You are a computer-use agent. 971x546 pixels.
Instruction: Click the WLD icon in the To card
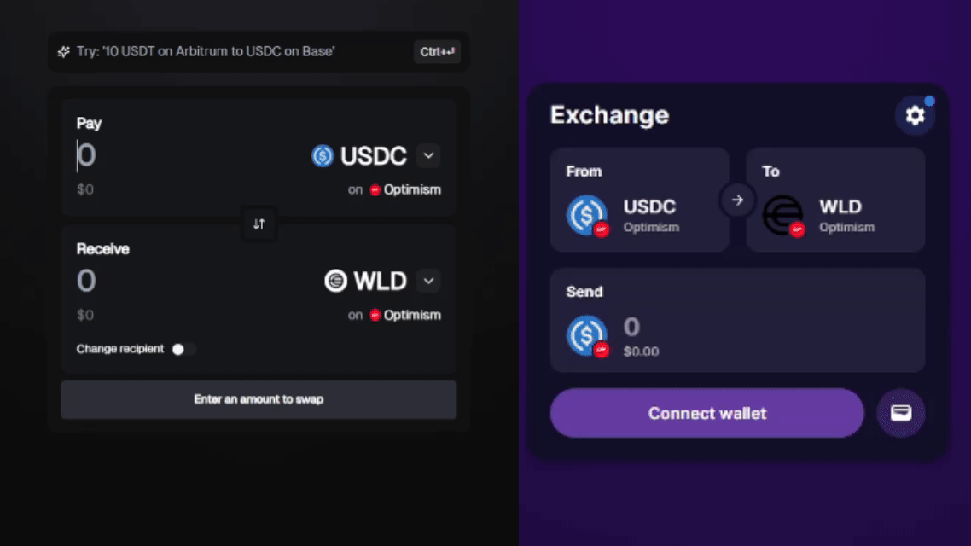click(x=783, y=216)
